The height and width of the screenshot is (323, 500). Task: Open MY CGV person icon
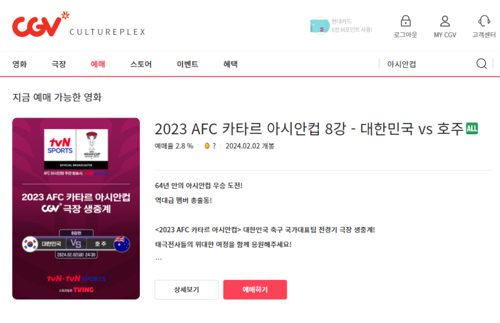coord(445,21)
